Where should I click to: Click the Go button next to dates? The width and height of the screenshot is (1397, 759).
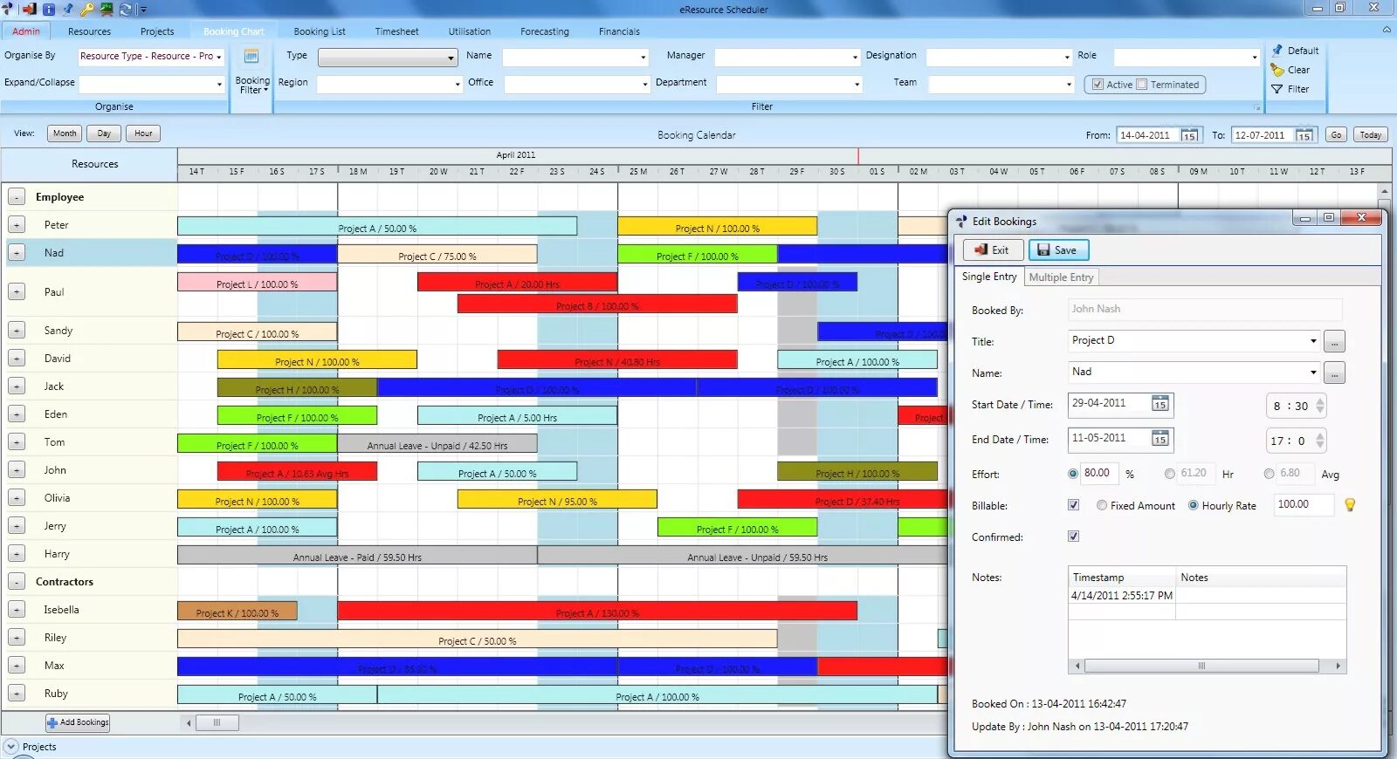pyautogui.click(x=1336, y=135)
